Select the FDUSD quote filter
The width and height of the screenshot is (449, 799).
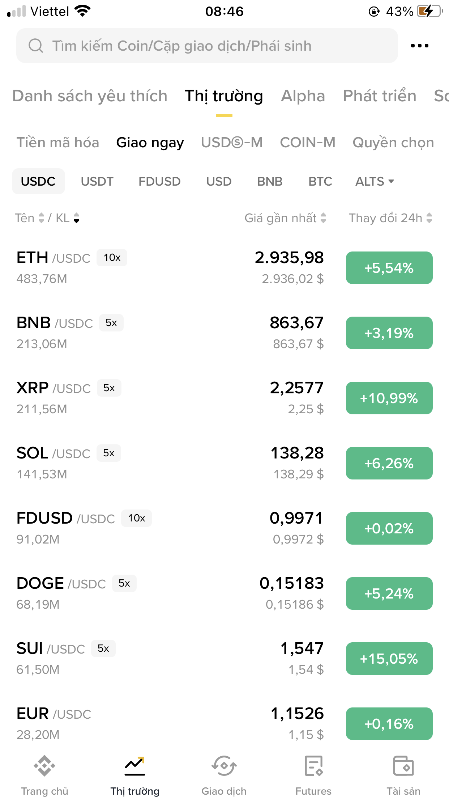click(x=159, y=181)
